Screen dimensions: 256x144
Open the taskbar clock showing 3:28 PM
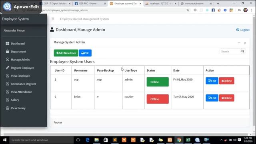pyautogui.click(x=248, y=140)
